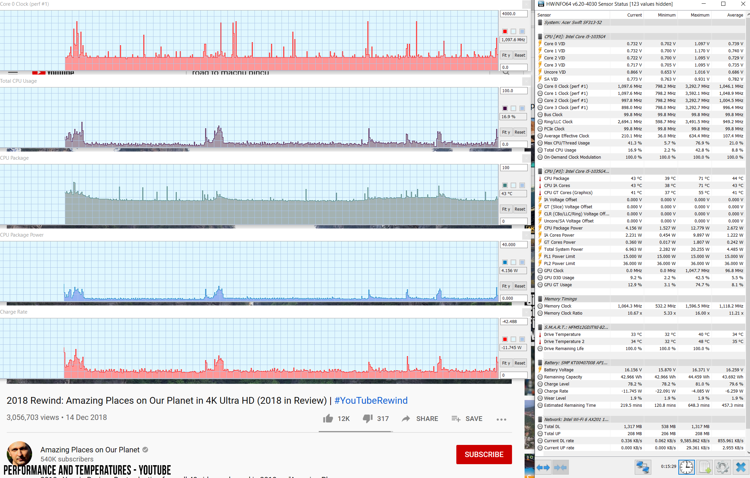Collapse the Memory Timings sensor group

[x=540, y=299]
